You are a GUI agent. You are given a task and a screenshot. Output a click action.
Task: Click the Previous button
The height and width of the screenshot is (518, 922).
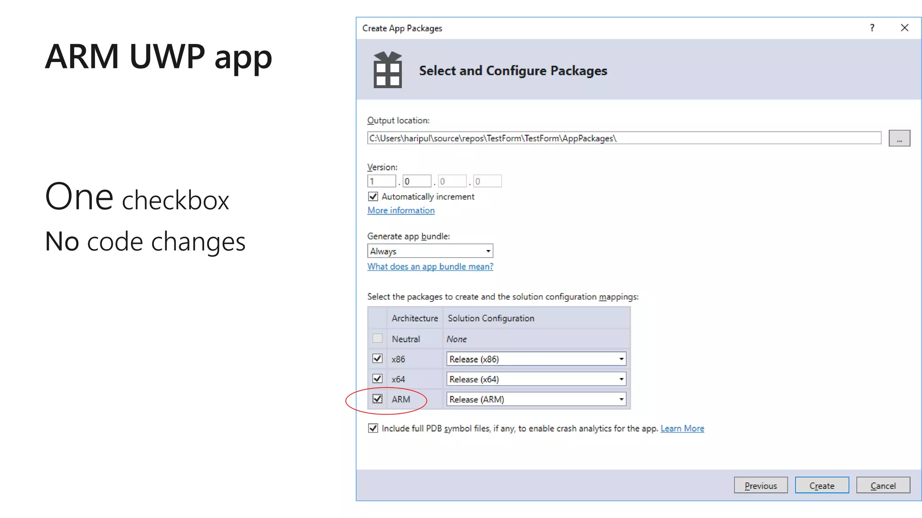[x=760, y=486]
